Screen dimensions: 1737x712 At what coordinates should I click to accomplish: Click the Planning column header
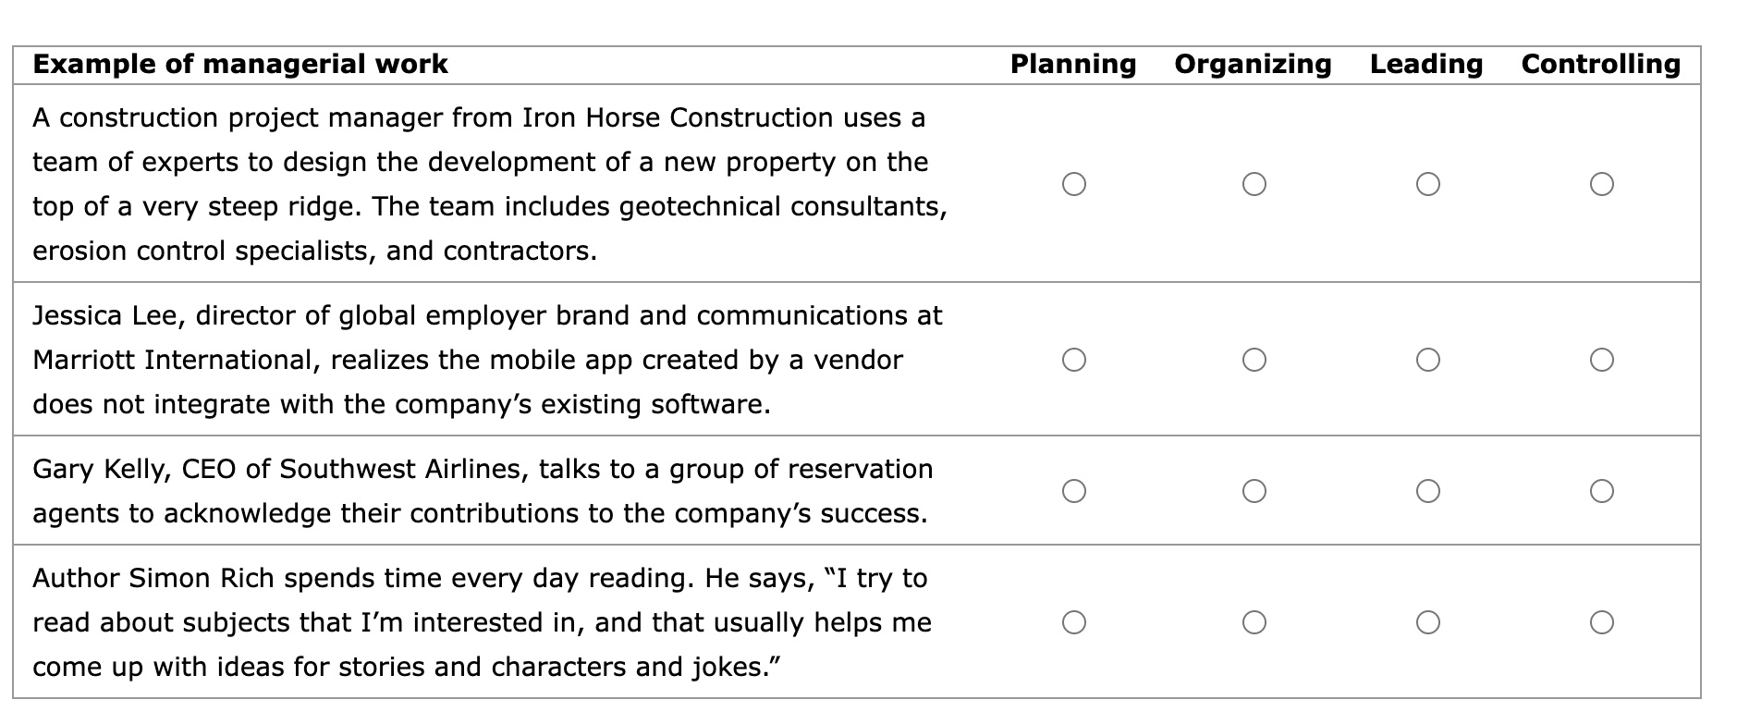point(1073,64)
